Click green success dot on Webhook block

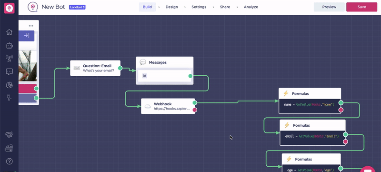195,103
